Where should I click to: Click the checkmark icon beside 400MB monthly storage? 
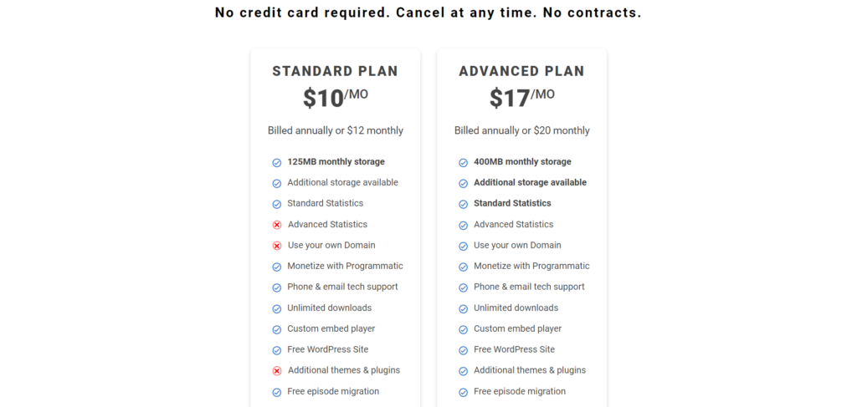[x=463, y=163]
